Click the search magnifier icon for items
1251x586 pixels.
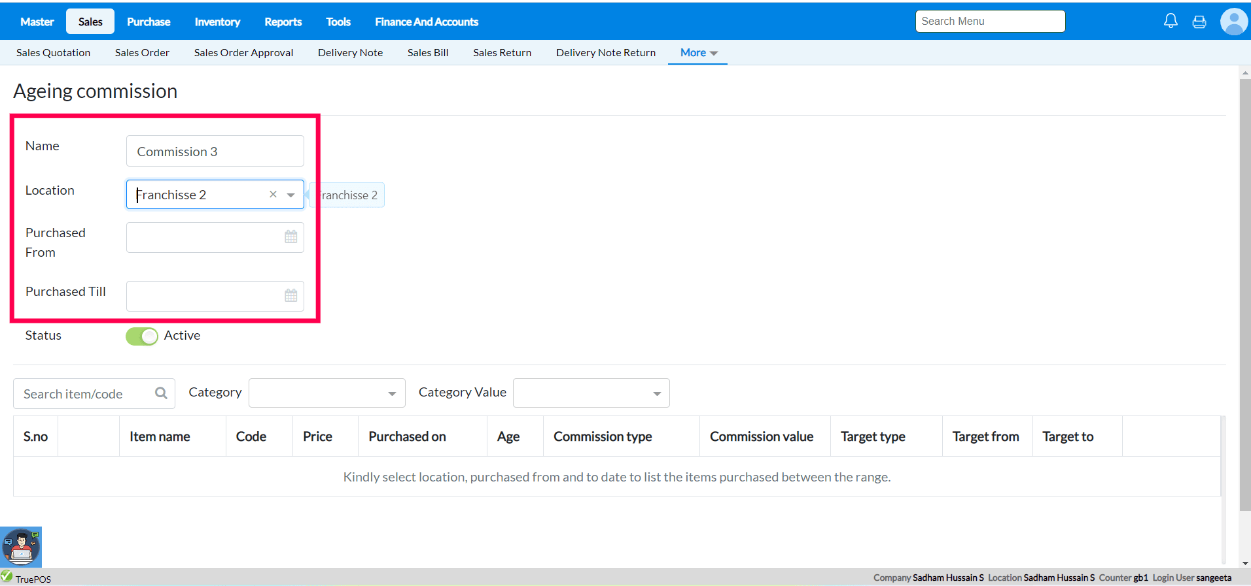(161, 393)
